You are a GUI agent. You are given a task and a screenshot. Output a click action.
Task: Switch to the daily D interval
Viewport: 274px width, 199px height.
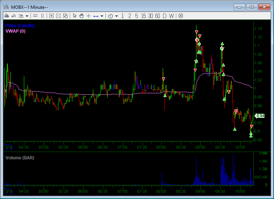click(x=165, y=16)
